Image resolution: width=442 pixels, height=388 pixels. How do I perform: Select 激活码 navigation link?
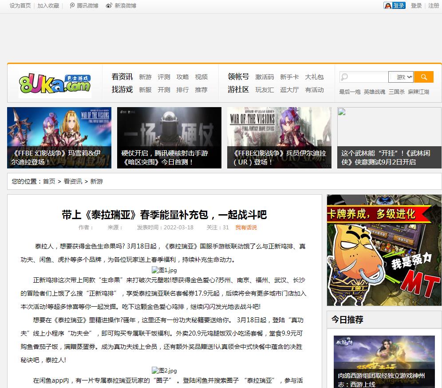pos(264,77)
